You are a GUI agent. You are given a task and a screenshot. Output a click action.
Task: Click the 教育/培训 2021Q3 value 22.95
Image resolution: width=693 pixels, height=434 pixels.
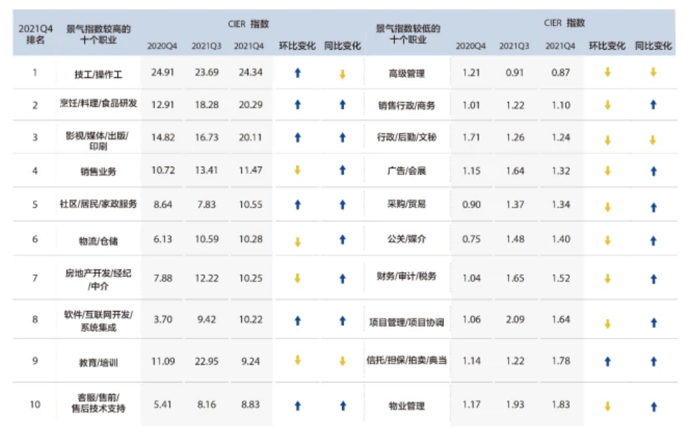(206, 359)
